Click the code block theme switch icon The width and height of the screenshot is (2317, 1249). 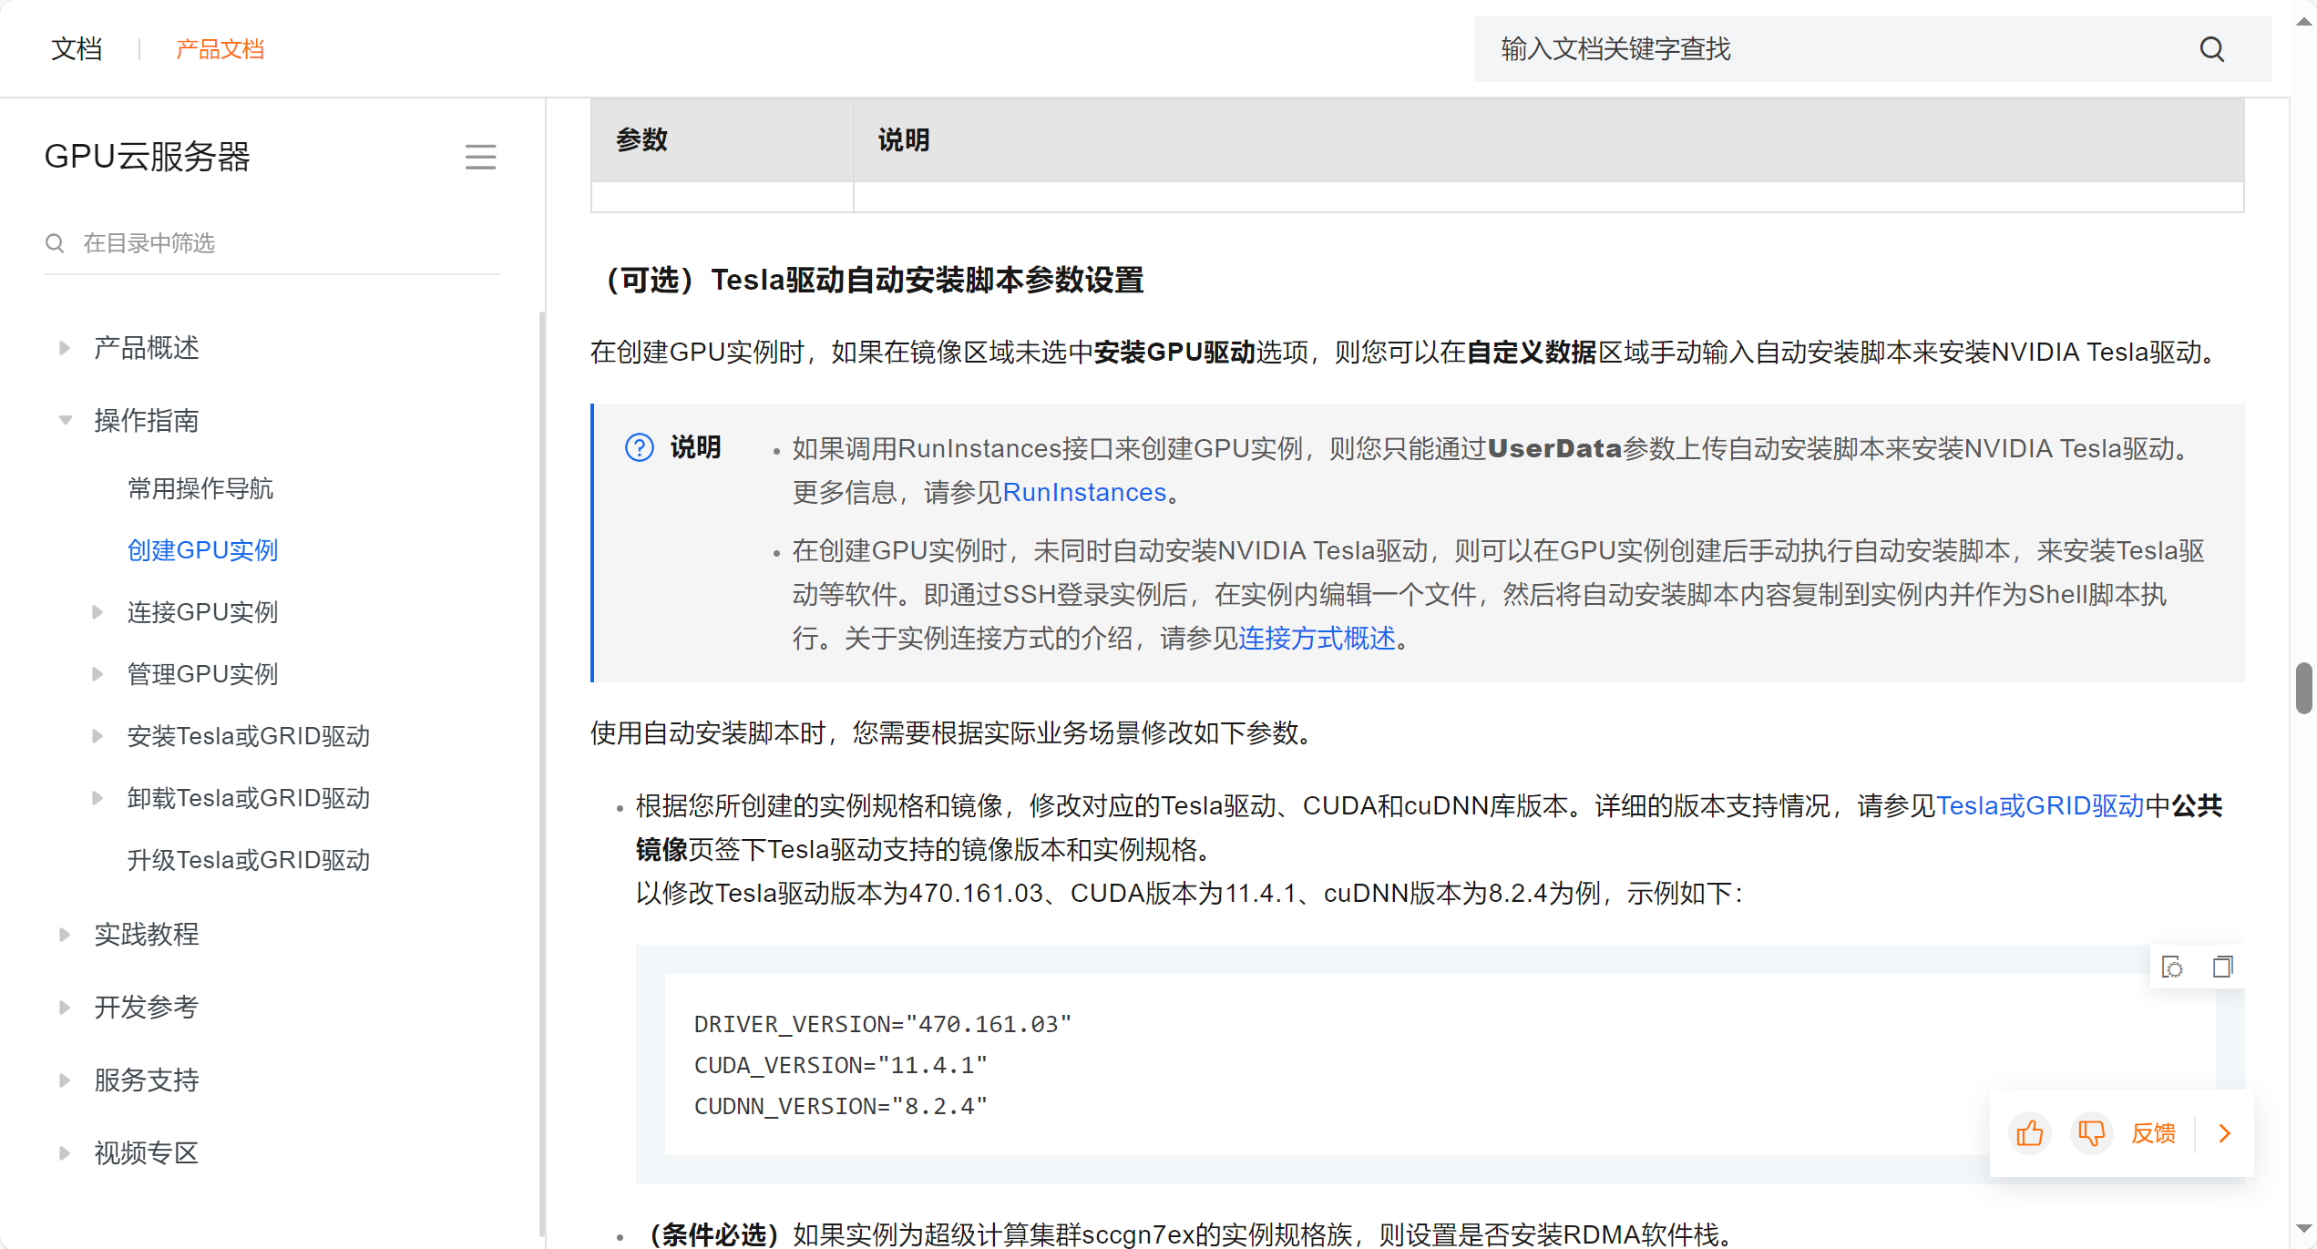2172,967
